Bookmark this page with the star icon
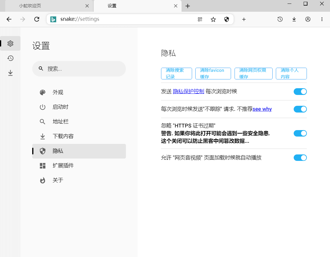330x257 pixels. pos(213,19)
